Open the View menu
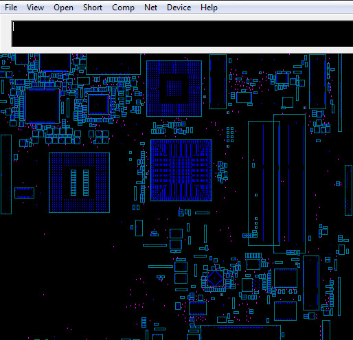The width and height of the screenshot is (353, 340). coord(35,8)
